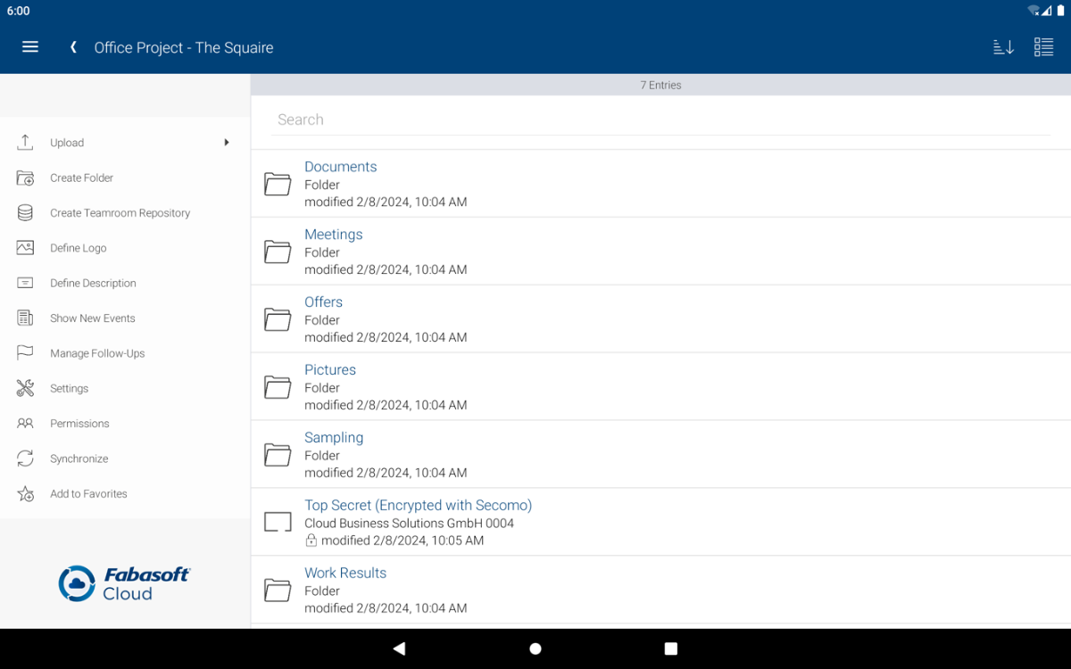Click the Define Logo image icon
The image size is (1071, 669).
tap(25, 248)
